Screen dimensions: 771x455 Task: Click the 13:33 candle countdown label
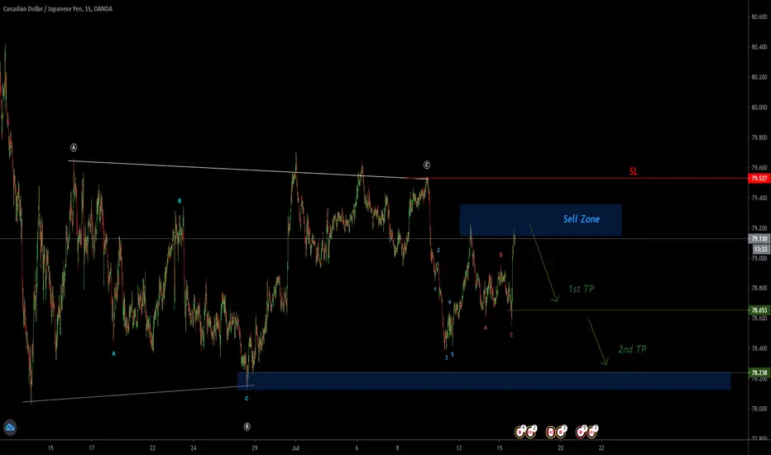[760, 249]
